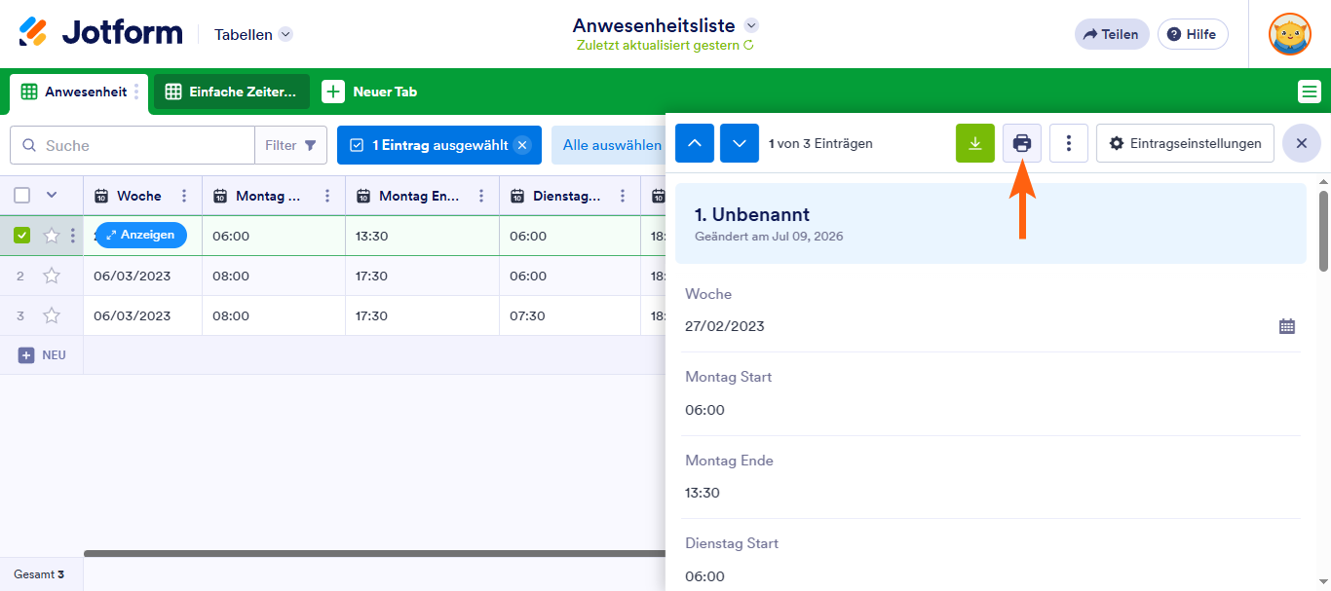Click the user avatar icon

1290,34
